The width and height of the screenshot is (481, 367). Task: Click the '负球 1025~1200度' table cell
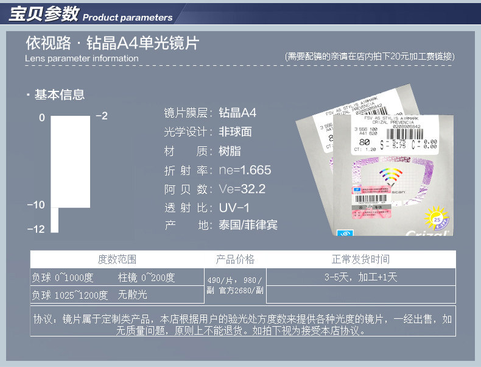[70, 295]
